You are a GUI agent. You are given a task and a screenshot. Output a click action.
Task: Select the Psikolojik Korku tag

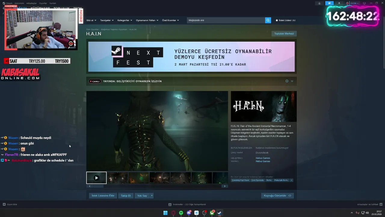[281, 180]
